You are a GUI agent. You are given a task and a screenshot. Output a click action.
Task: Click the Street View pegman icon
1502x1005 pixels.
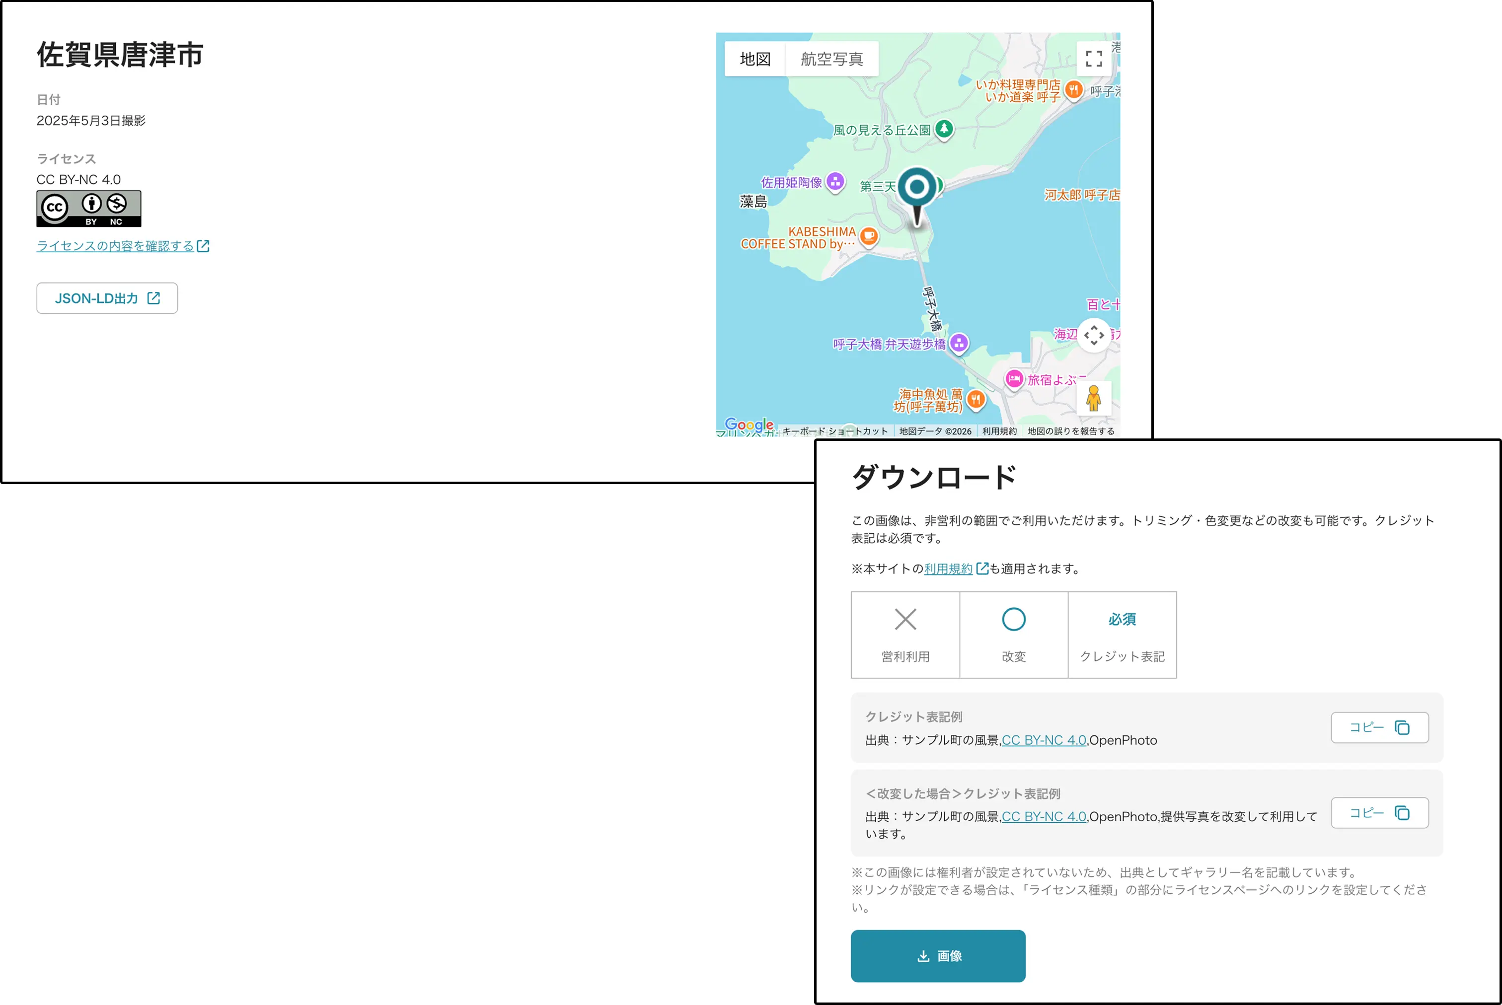click(1094, 398)
